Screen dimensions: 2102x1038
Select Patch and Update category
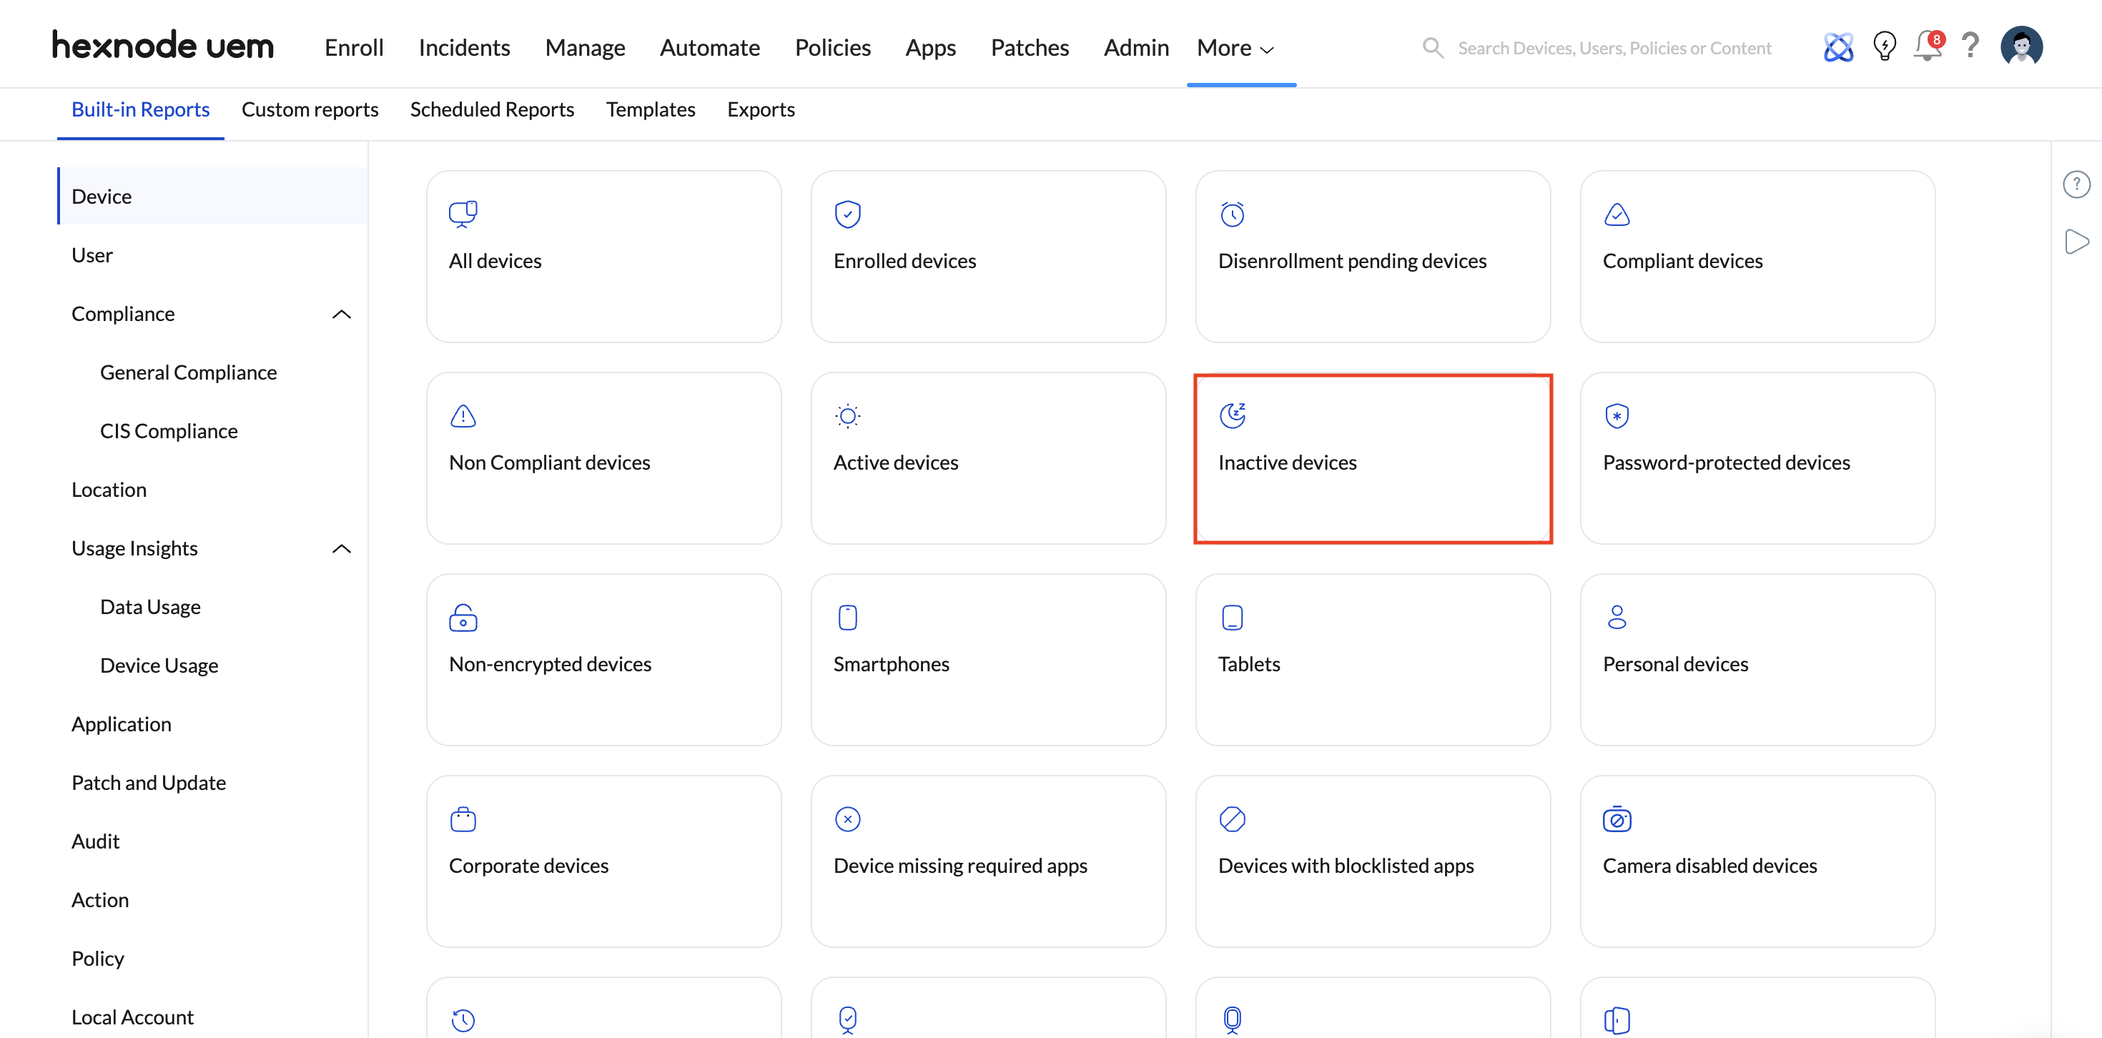pos(149,783)
